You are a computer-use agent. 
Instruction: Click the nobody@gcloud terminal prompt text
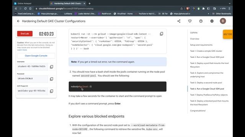pos(81,86)
